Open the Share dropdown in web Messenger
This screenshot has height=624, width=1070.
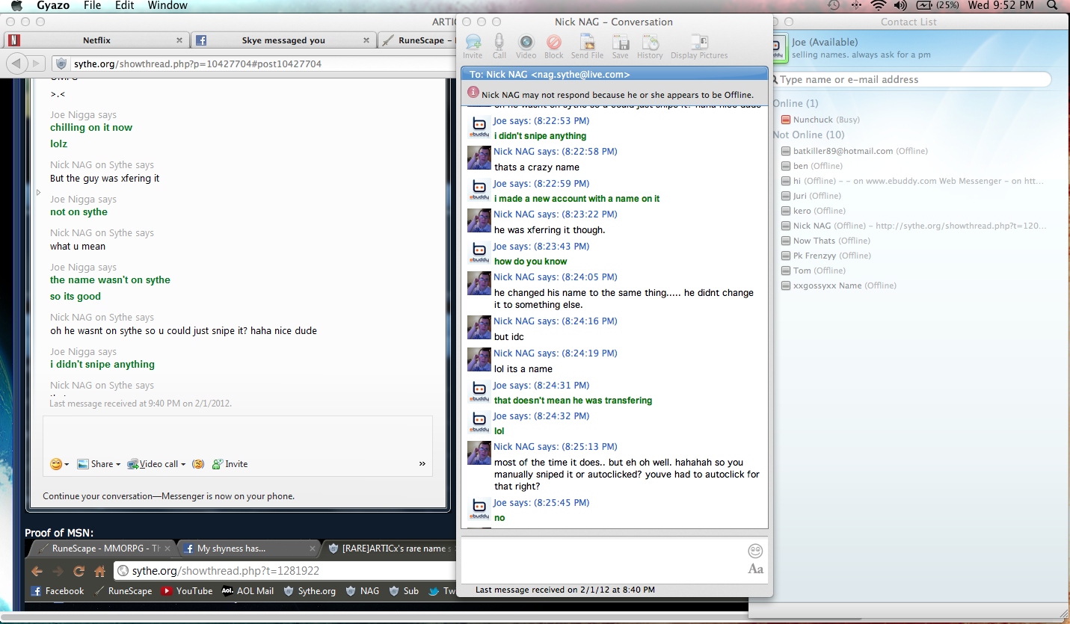click(x=99, y=464)
